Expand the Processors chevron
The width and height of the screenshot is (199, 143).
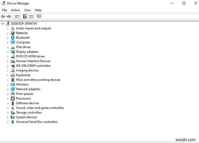pyautogui.click(x=8, y=99)
